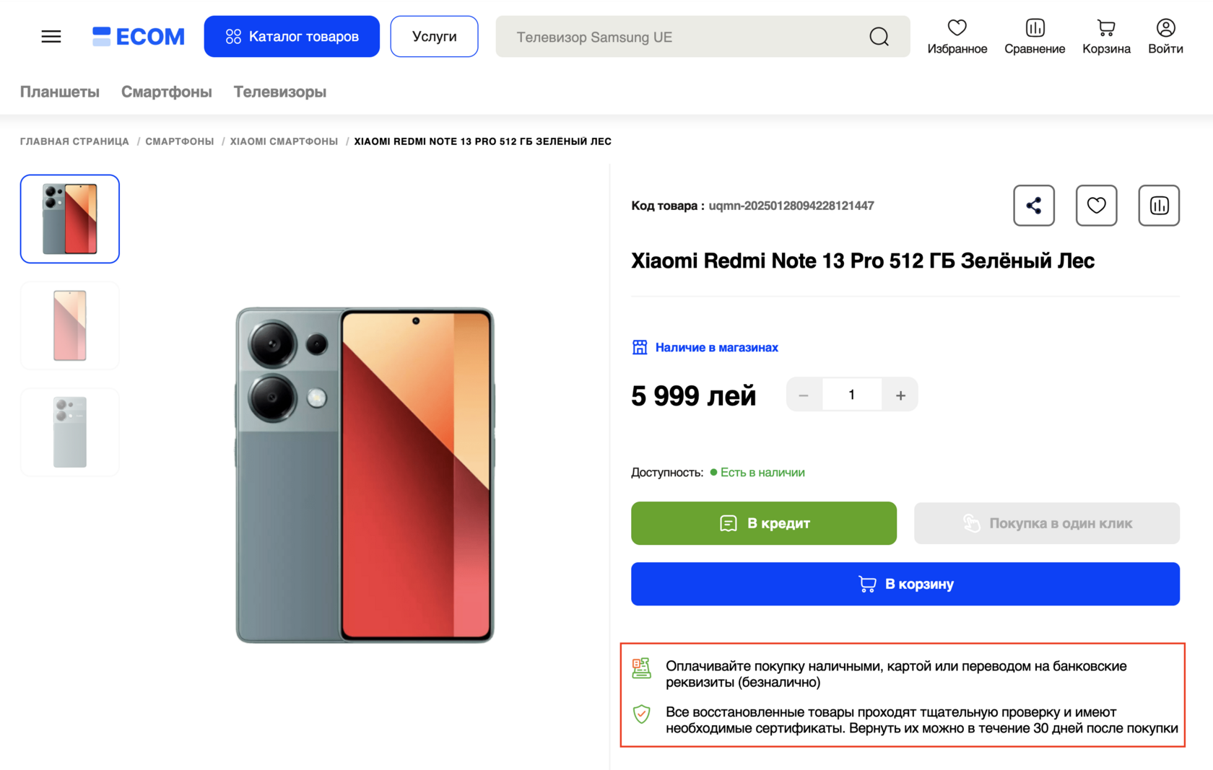The width and height of the screenshot is (1213, 770).
Task: Share this product via share icon
Action: click(1033, 206)
